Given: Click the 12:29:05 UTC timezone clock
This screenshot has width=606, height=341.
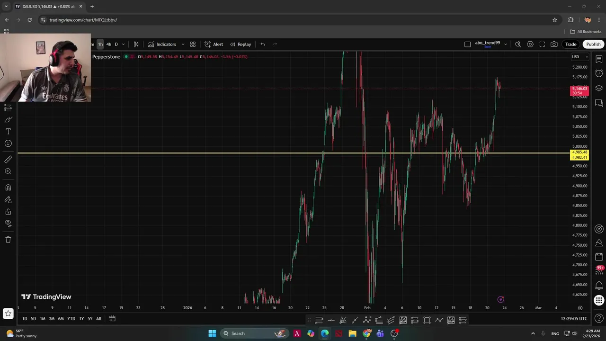Looking at the screenshot, I should (x=574, y=319).
